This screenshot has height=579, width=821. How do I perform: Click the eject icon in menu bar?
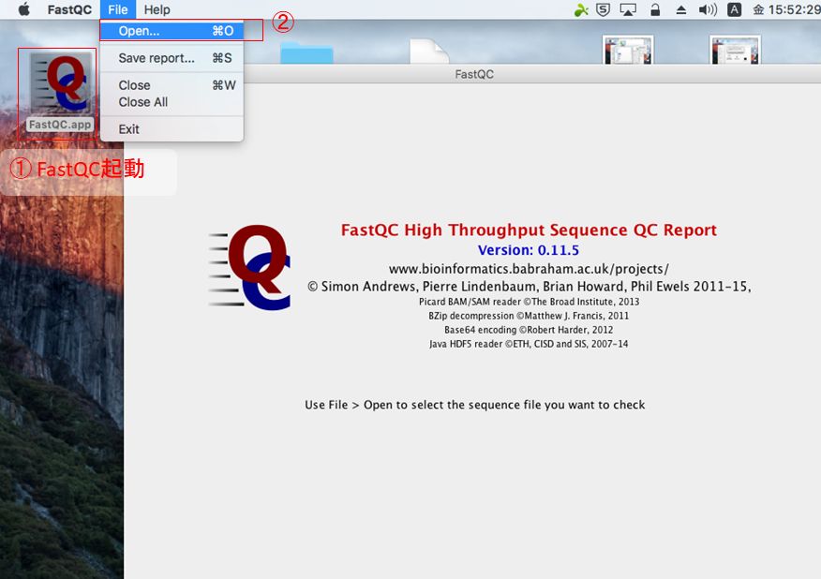[681, 9]
